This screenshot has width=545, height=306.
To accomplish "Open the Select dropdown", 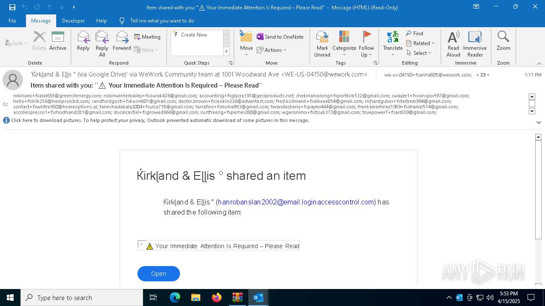I will click(419, 53).
